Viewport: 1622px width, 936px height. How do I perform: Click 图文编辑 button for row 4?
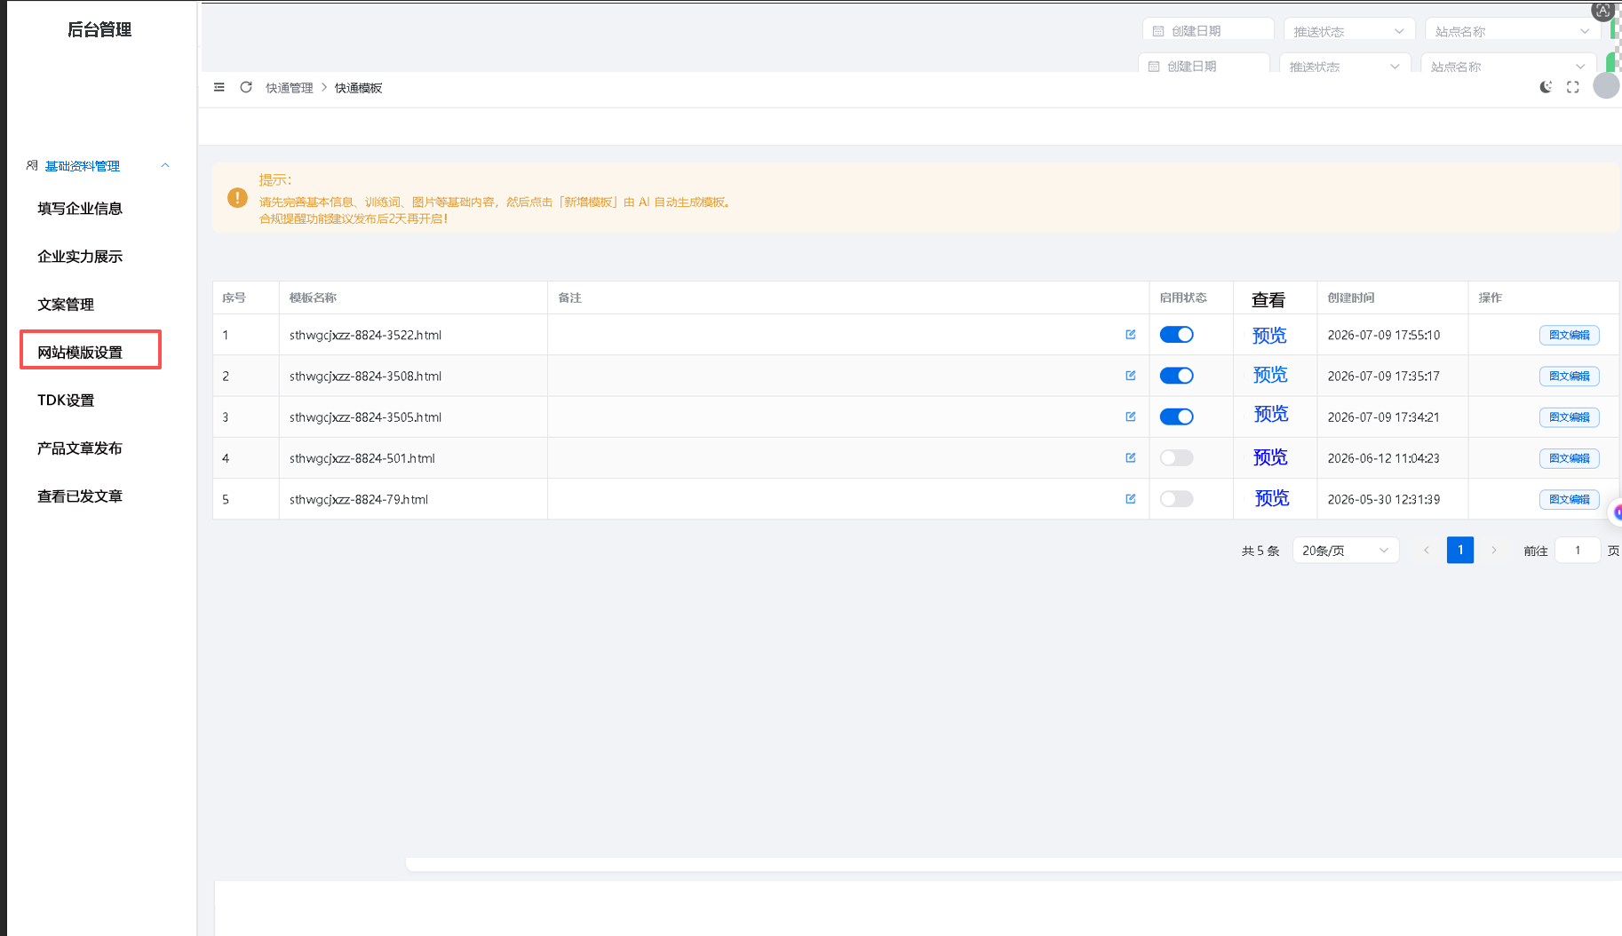coord(1570,458)
